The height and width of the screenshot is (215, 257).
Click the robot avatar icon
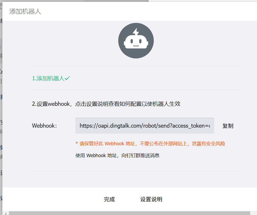[136, 41]
